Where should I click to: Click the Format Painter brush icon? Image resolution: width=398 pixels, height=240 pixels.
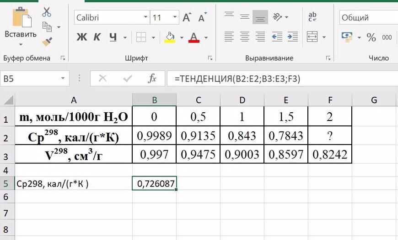tap(47, 42)
